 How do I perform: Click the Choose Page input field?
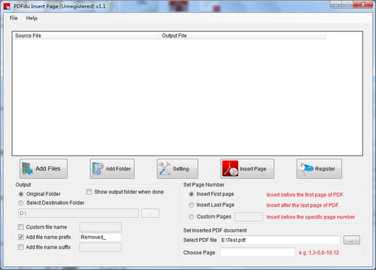click(x=257, y=252)
